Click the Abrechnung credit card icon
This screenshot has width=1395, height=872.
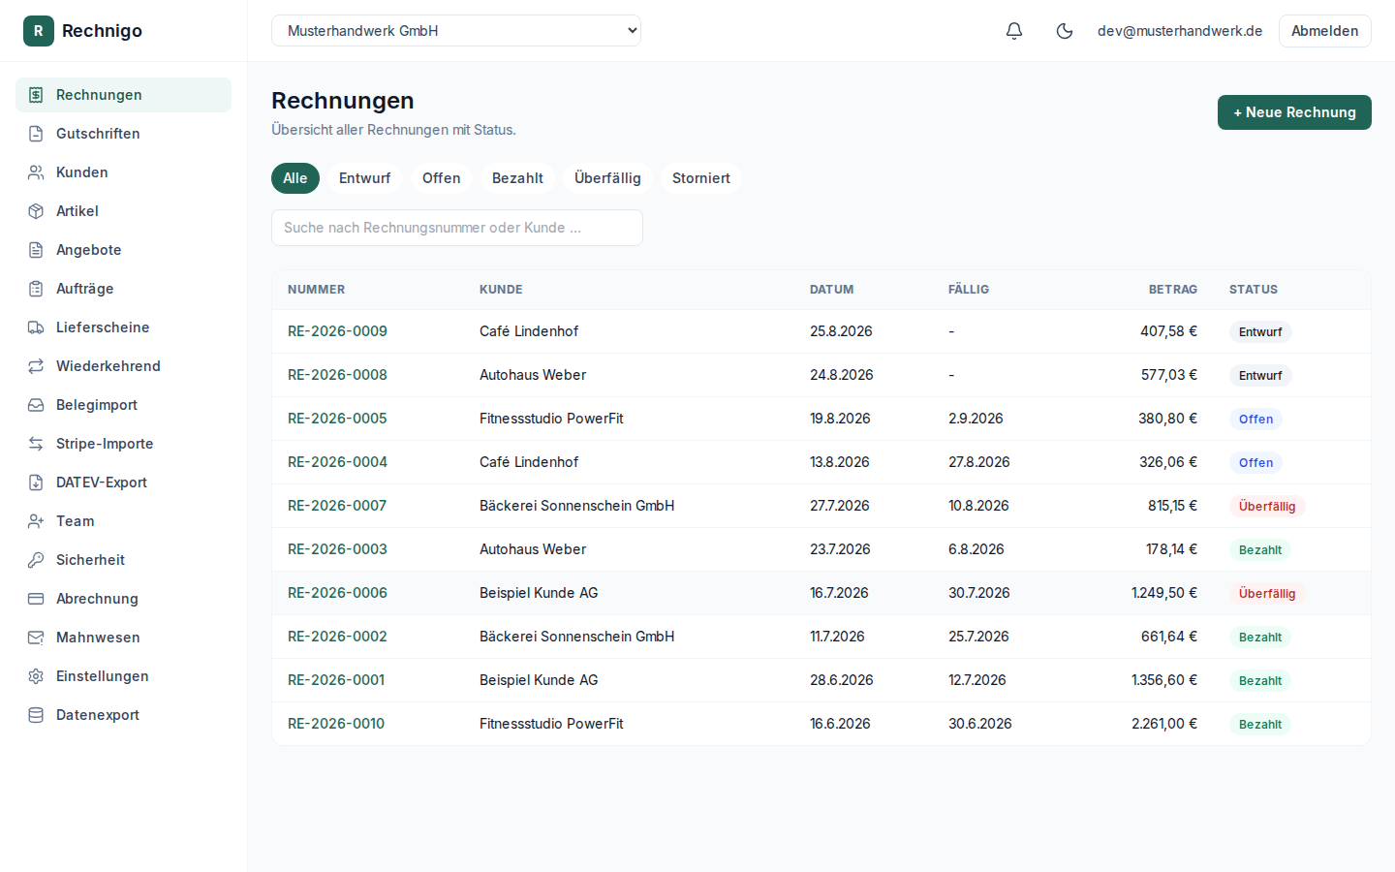36,599
